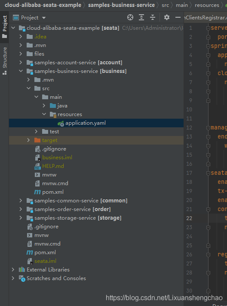This screenshot has width=227, height=306.
Task: Toggle code folding on line 17
Action: coord(208,173)
